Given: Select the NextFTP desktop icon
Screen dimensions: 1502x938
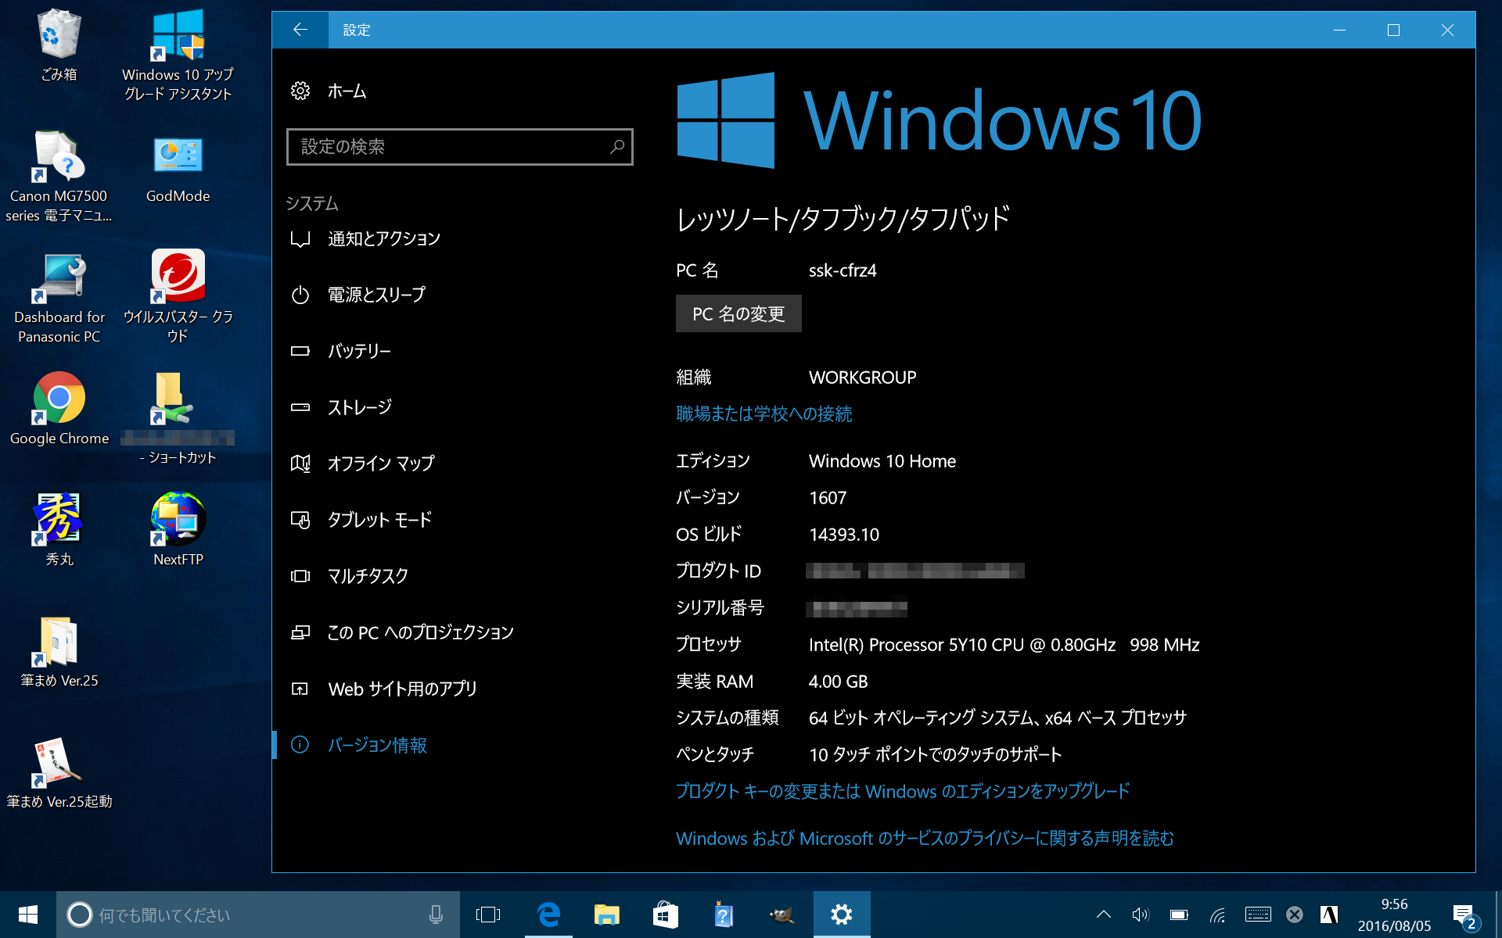Looking at the screenshot, I should tap(178, 530).
